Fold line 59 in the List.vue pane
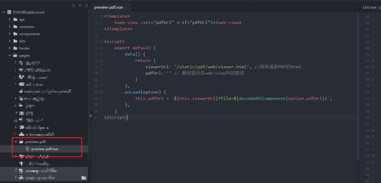Image resolution: width=381 pixels, height=183 pixels. (373, 137)
